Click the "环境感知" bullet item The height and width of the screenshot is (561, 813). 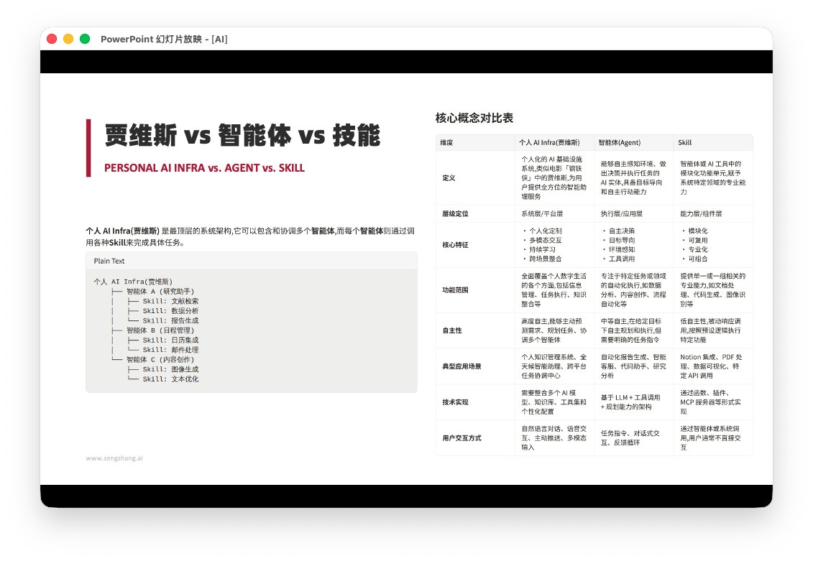point(622,249)
